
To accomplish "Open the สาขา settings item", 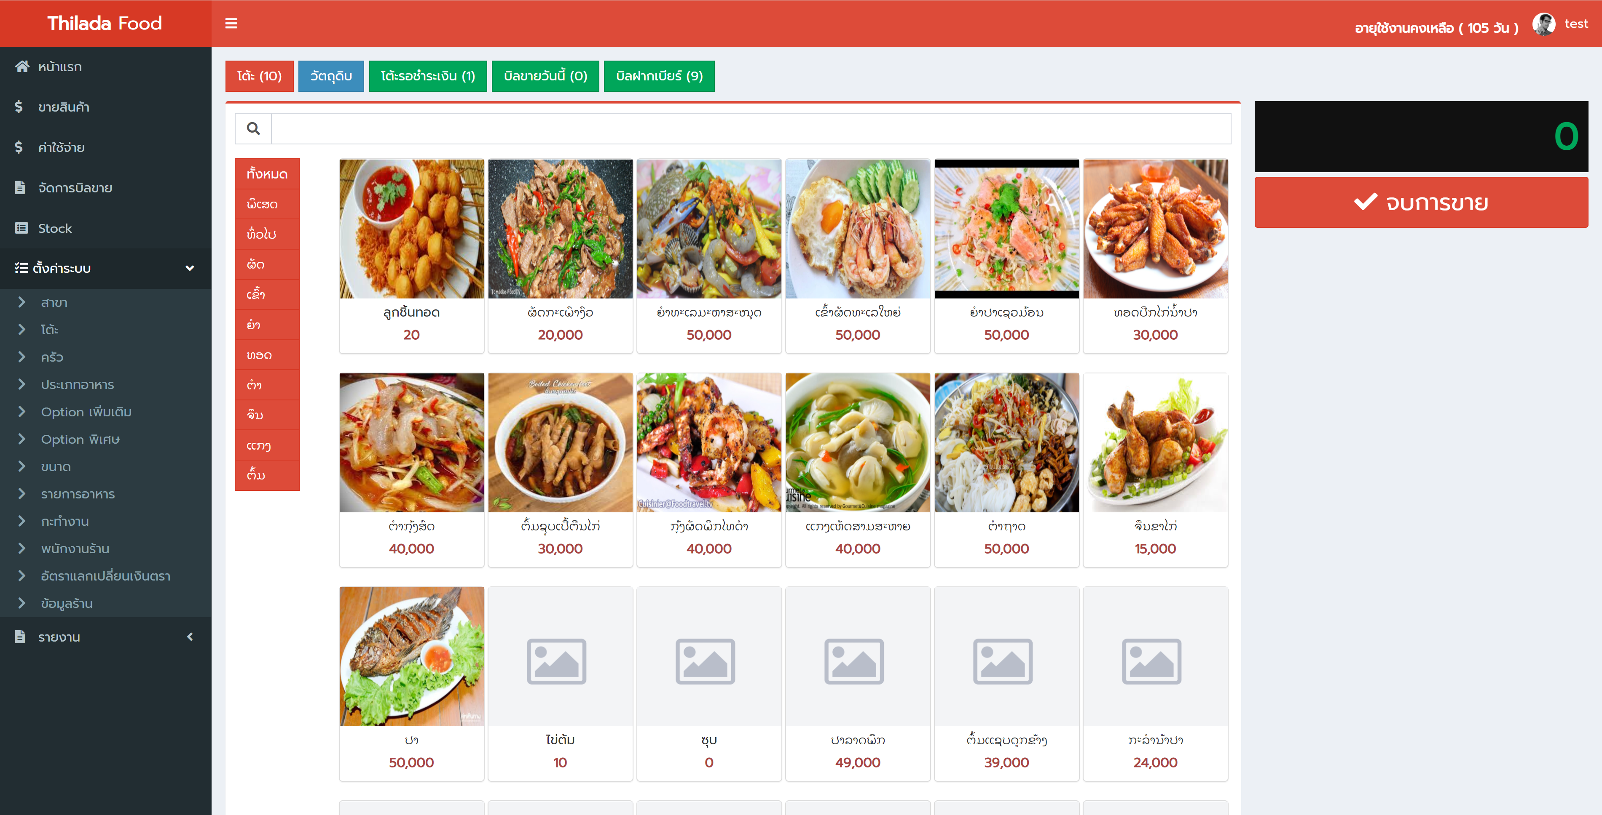I will pyautogui.click(x=106, y=303).
